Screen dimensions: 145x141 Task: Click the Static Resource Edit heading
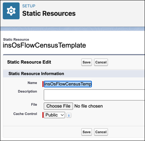29,62
